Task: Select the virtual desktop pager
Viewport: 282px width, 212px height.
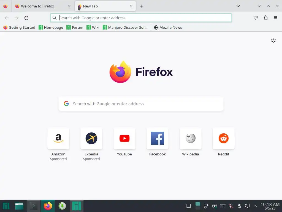Action: coord(198,206)
